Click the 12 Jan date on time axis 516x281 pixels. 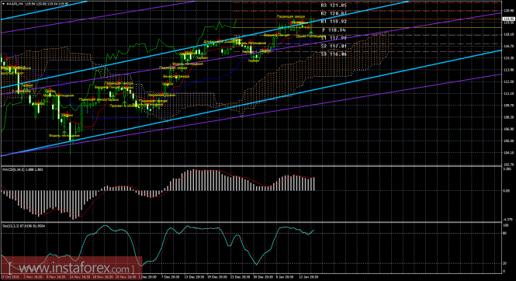[308, 277]
